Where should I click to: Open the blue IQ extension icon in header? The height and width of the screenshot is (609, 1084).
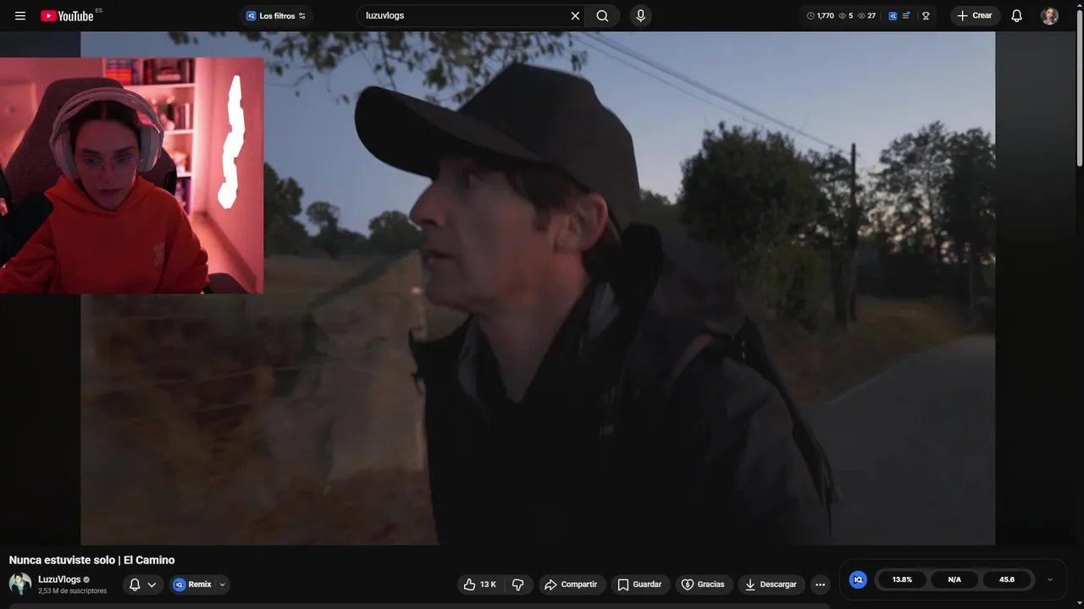[893, 16]
